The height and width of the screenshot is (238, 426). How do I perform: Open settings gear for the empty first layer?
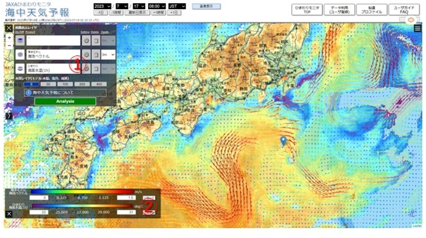pos(86,41)
